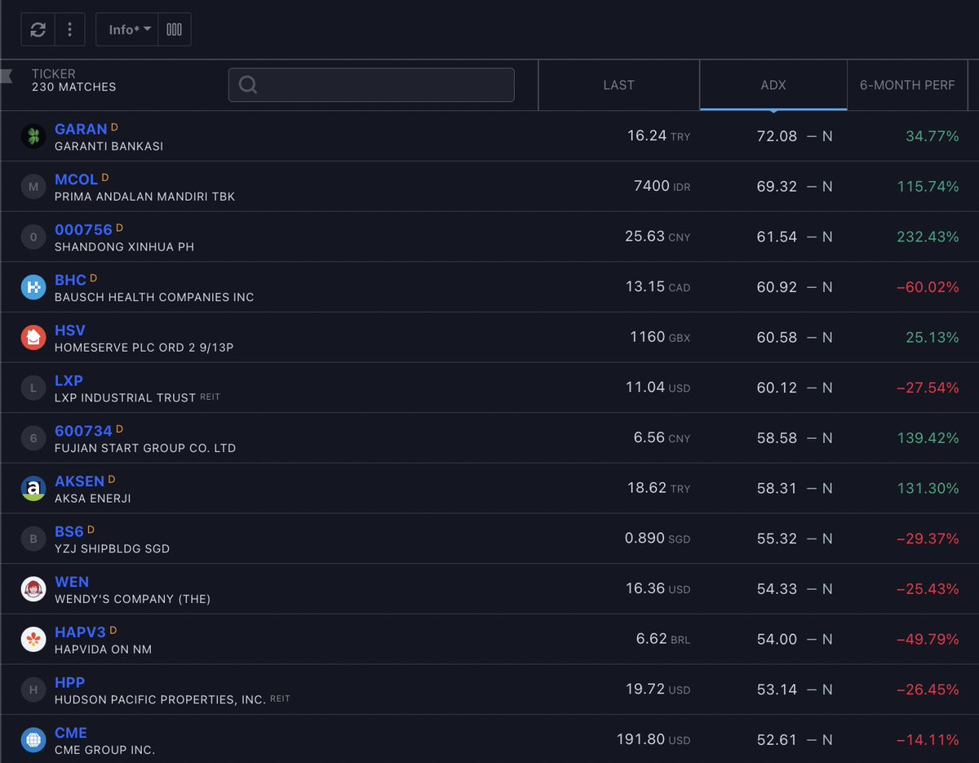Click HAPV3 performance value −49.79%
This screenshot has width=979, height=763.
(928, 640)
